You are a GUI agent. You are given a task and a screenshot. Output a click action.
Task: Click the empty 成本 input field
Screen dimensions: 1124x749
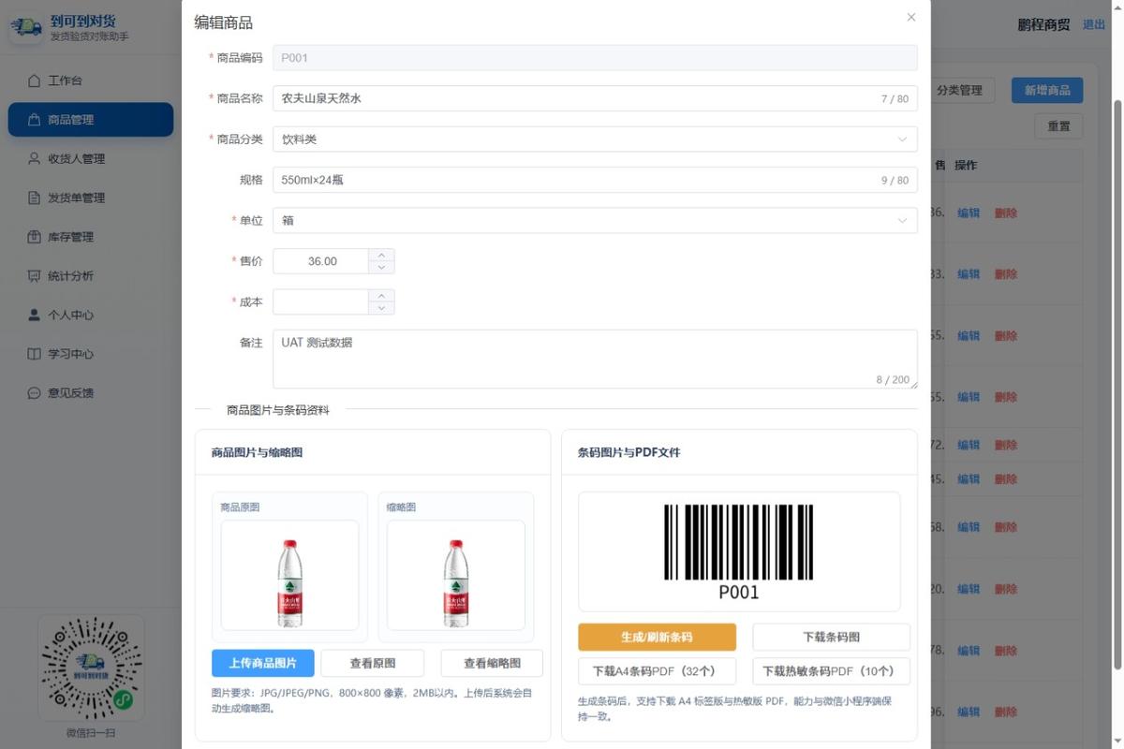[x=321, y=302]
